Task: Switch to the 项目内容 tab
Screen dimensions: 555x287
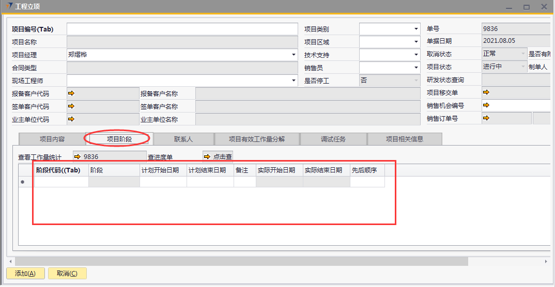Action: coord(52,139)
